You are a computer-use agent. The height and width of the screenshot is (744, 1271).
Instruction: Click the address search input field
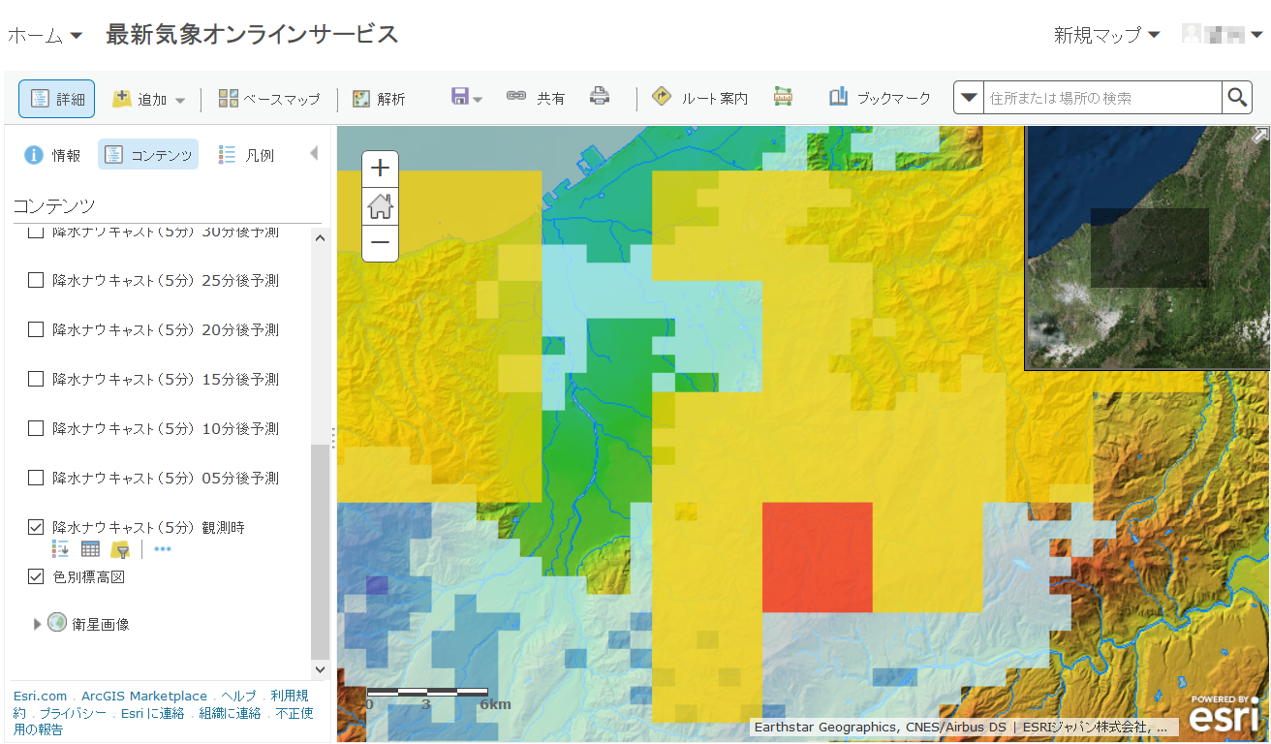1100,98
